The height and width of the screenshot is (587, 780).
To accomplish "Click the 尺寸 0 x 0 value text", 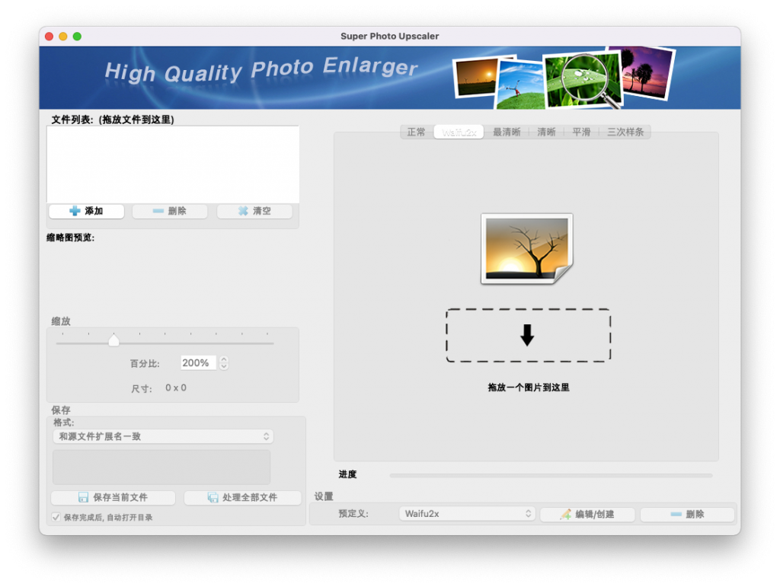I will 176,388.
